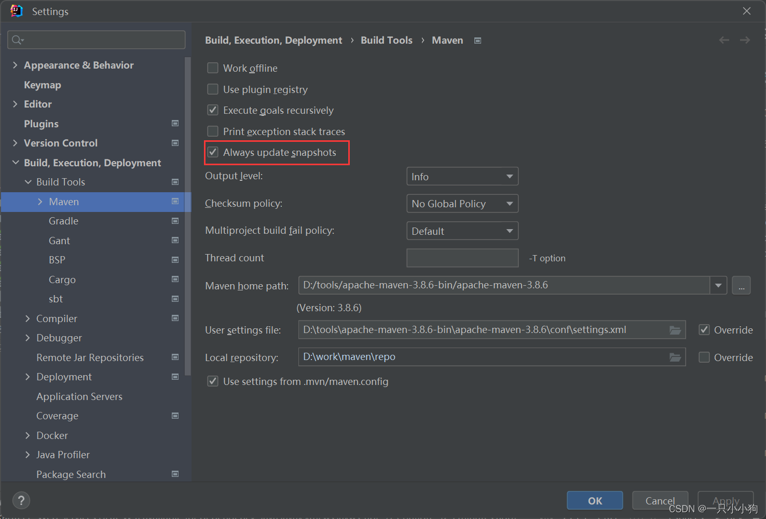Check Override for Local repository
This screenshot has width=766, height=519.
click(704, 357)
